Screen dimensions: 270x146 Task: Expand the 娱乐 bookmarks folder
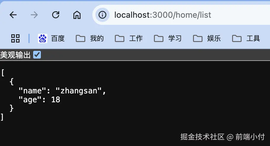coord(207,38)
